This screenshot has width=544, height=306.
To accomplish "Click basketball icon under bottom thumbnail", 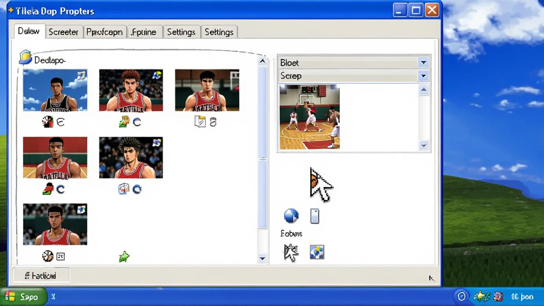I will point(47,256).
